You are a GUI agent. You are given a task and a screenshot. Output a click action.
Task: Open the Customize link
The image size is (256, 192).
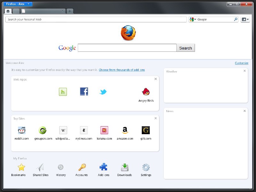coord(242,63)
